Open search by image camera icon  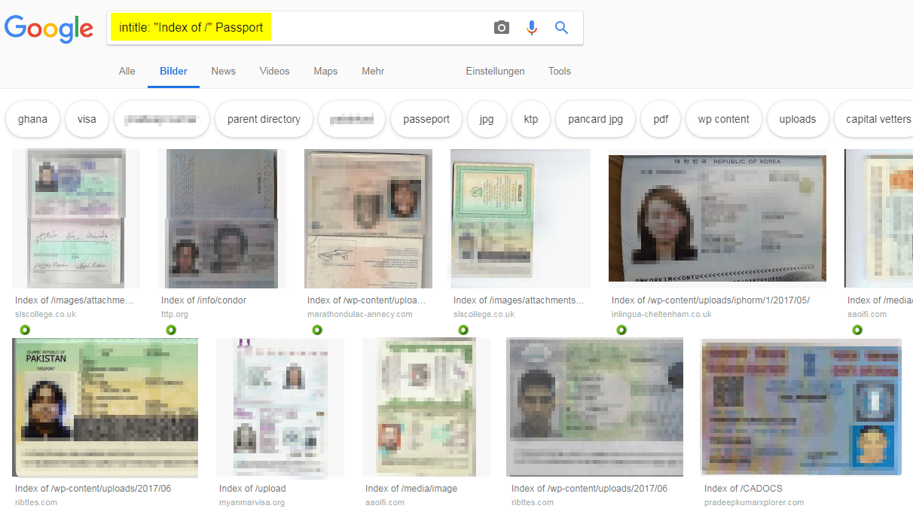(502, 28)
